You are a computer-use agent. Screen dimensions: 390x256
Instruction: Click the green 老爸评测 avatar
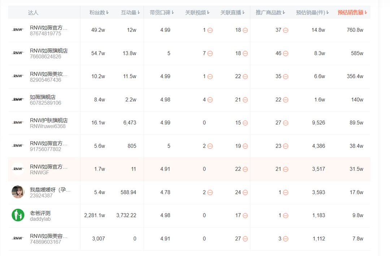(18, 215)
